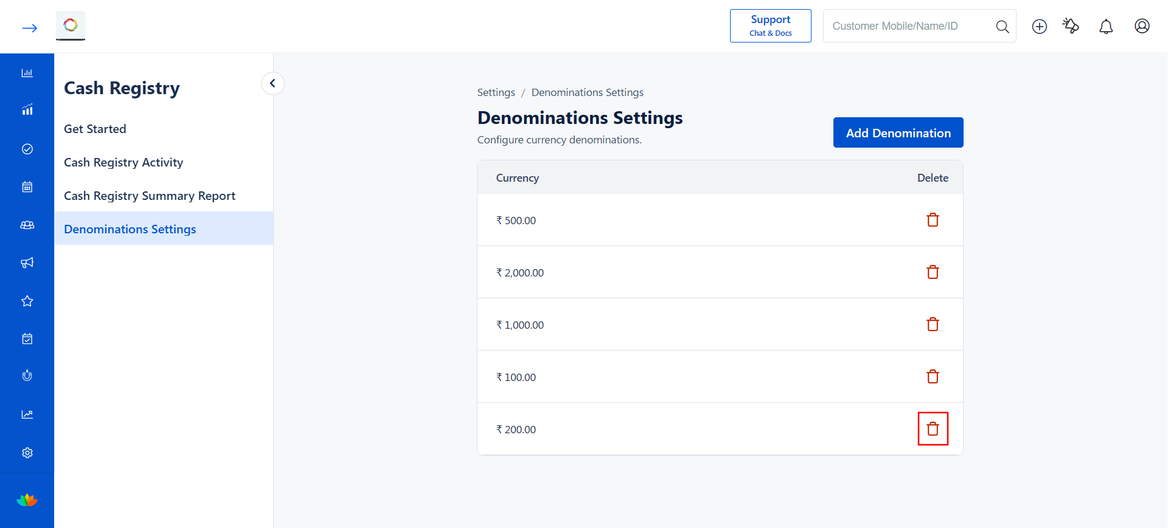This screenshot has width=1168, height=528.
Task: Click the Cash Registry panel title
Action: click(x=122, y=88)
